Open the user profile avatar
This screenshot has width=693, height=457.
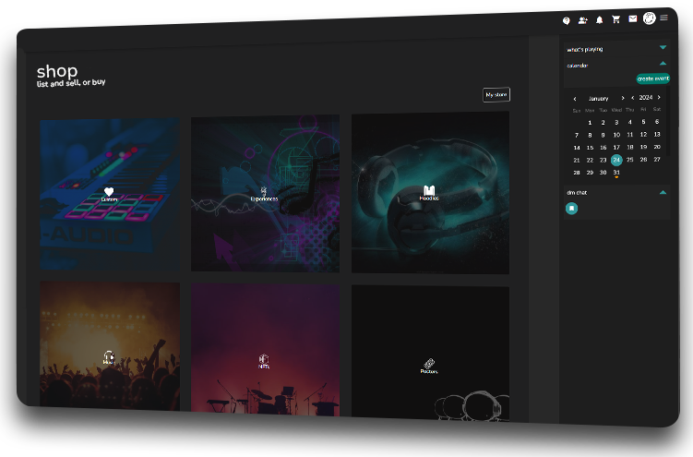coord(650,18)
